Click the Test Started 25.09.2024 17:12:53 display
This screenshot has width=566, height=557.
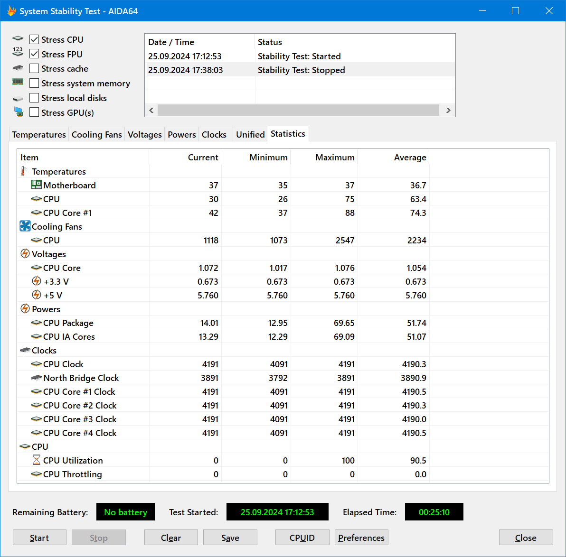277,512
